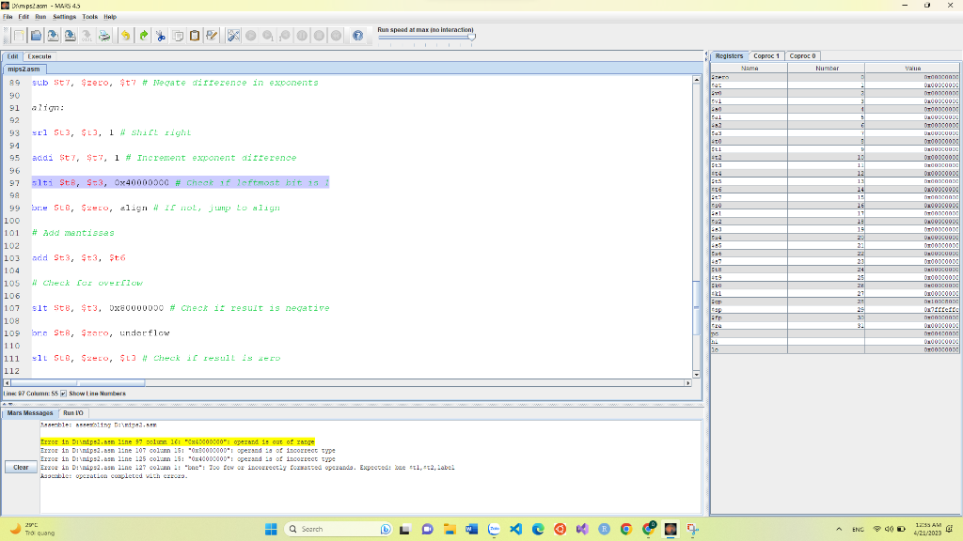This screenshot has width=963, height=541.
Task: Click the Save As toolbar icon
Action: 70,36
